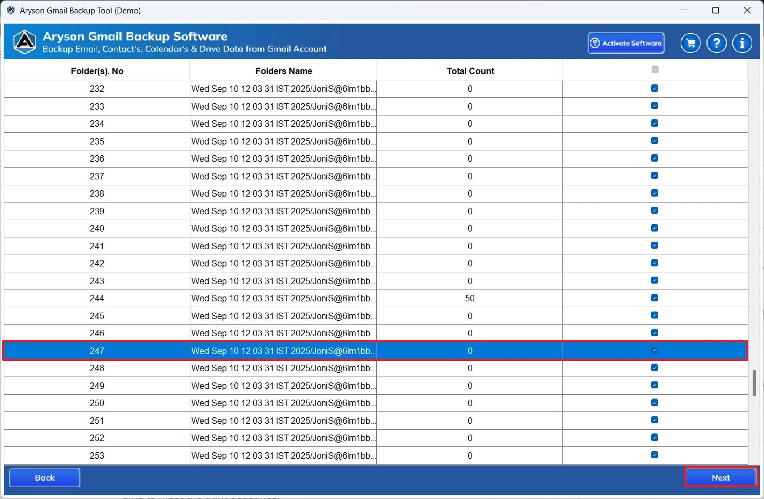
Task: Click the Folders Name column header
Action: click(x=283, y=70)
